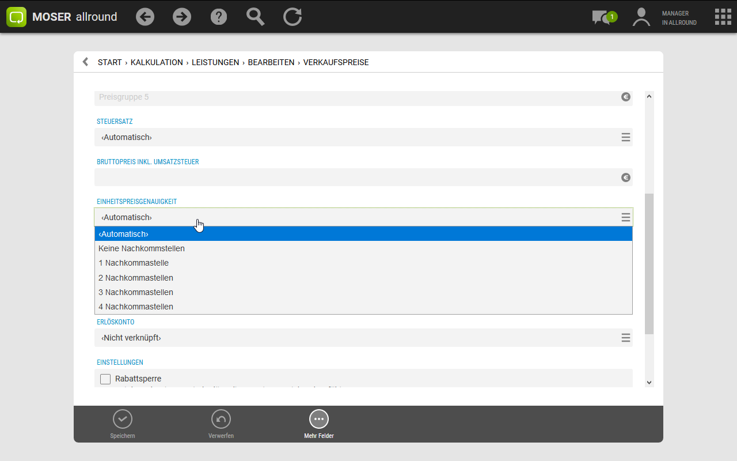Select '2 Nachkommastellen' option
The image size is (737, 461).
coord(136,278)
